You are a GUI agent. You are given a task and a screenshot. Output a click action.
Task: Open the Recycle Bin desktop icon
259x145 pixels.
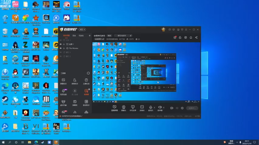5,33
